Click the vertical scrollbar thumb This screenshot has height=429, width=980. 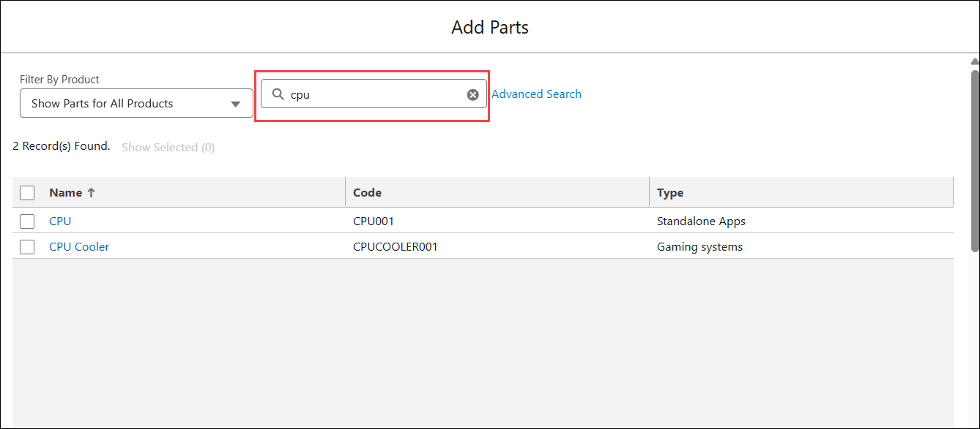click(x=975, y=161)
